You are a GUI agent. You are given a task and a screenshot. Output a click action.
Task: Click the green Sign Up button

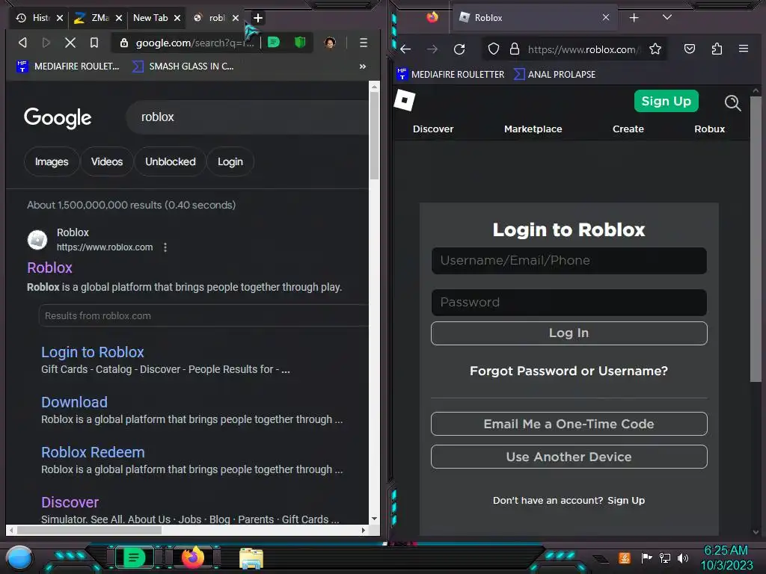click(666, 101)
